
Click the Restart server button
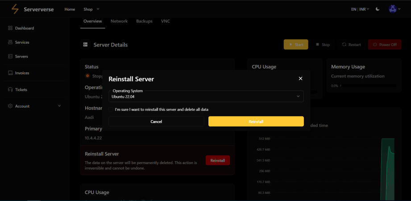pos(351,45)
